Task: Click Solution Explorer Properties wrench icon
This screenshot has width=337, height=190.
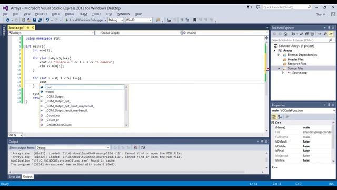Action: (325, 34)
